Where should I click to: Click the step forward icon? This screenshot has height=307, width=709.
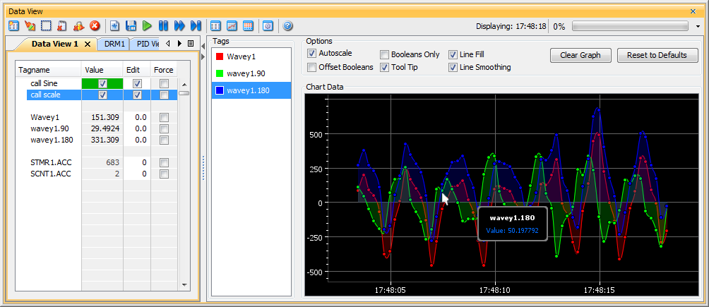[196, 26]
